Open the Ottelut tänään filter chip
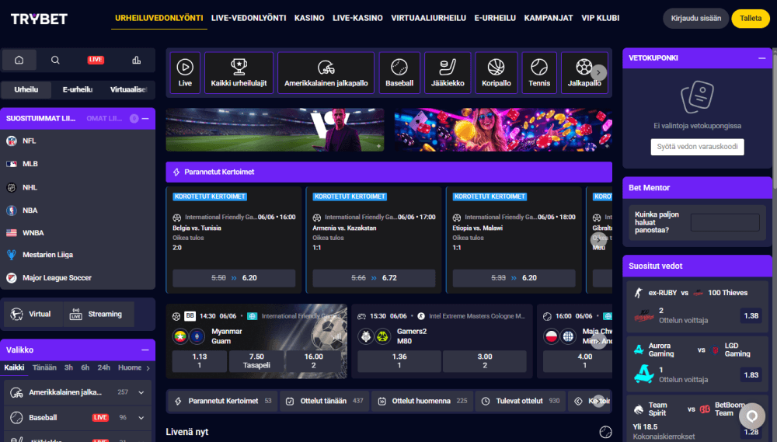Screen dimensions: 777x442 (x=325, y=401)
